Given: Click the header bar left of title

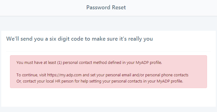Looking at the screenshot, I should coord(42,8).
